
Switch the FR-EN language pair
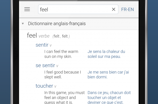pyautogui.click(x=127, y=9)
